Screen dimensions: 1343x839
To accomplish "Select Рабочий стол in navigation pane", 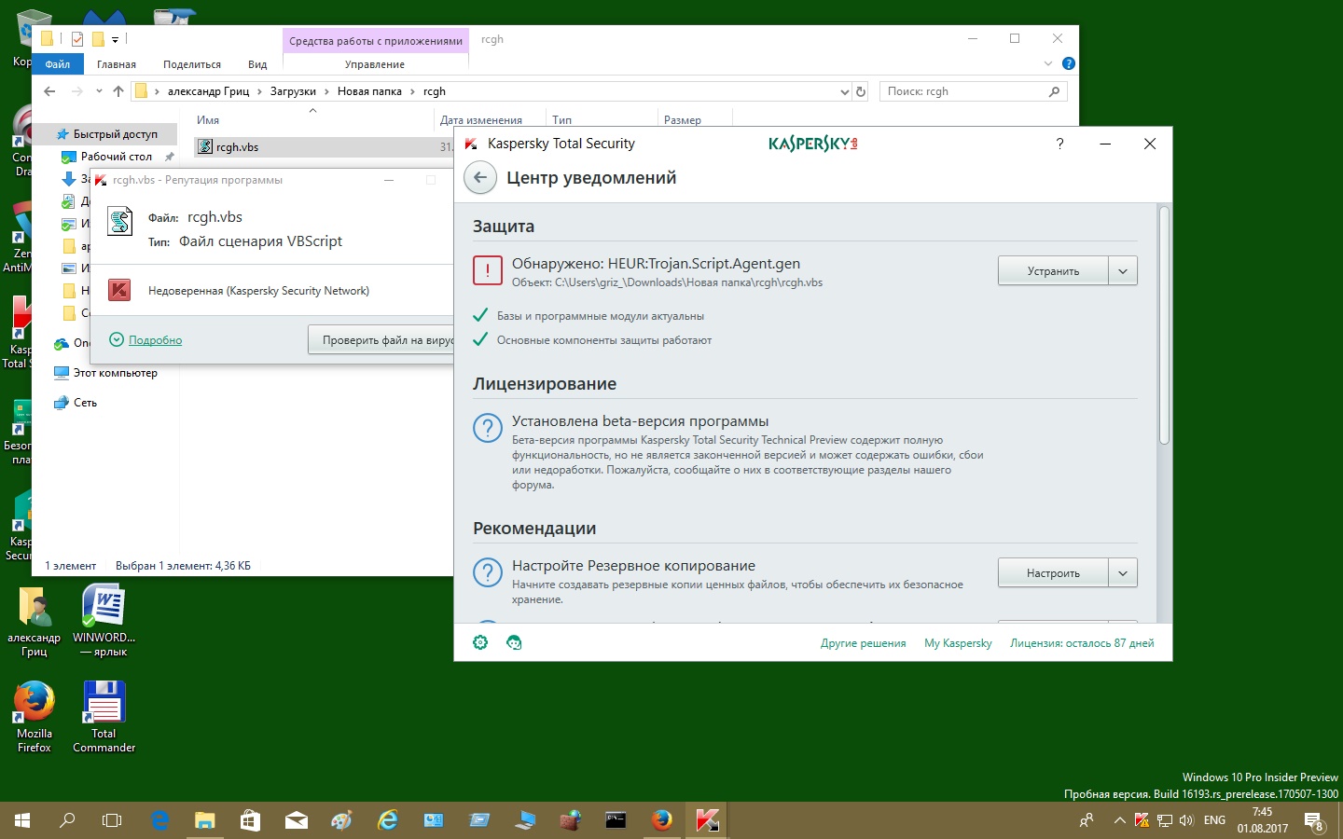I will [117, 157].
